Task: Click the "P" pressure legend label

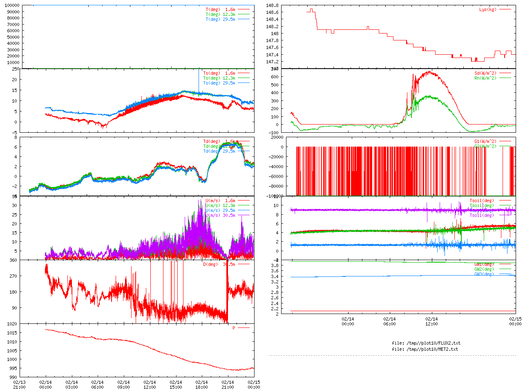Action: pyautogui.click(x=234, y=328)
